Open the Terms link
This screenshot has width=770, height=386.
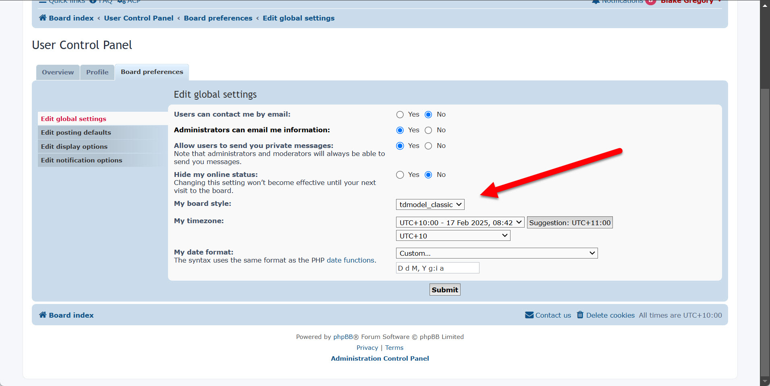394,347
